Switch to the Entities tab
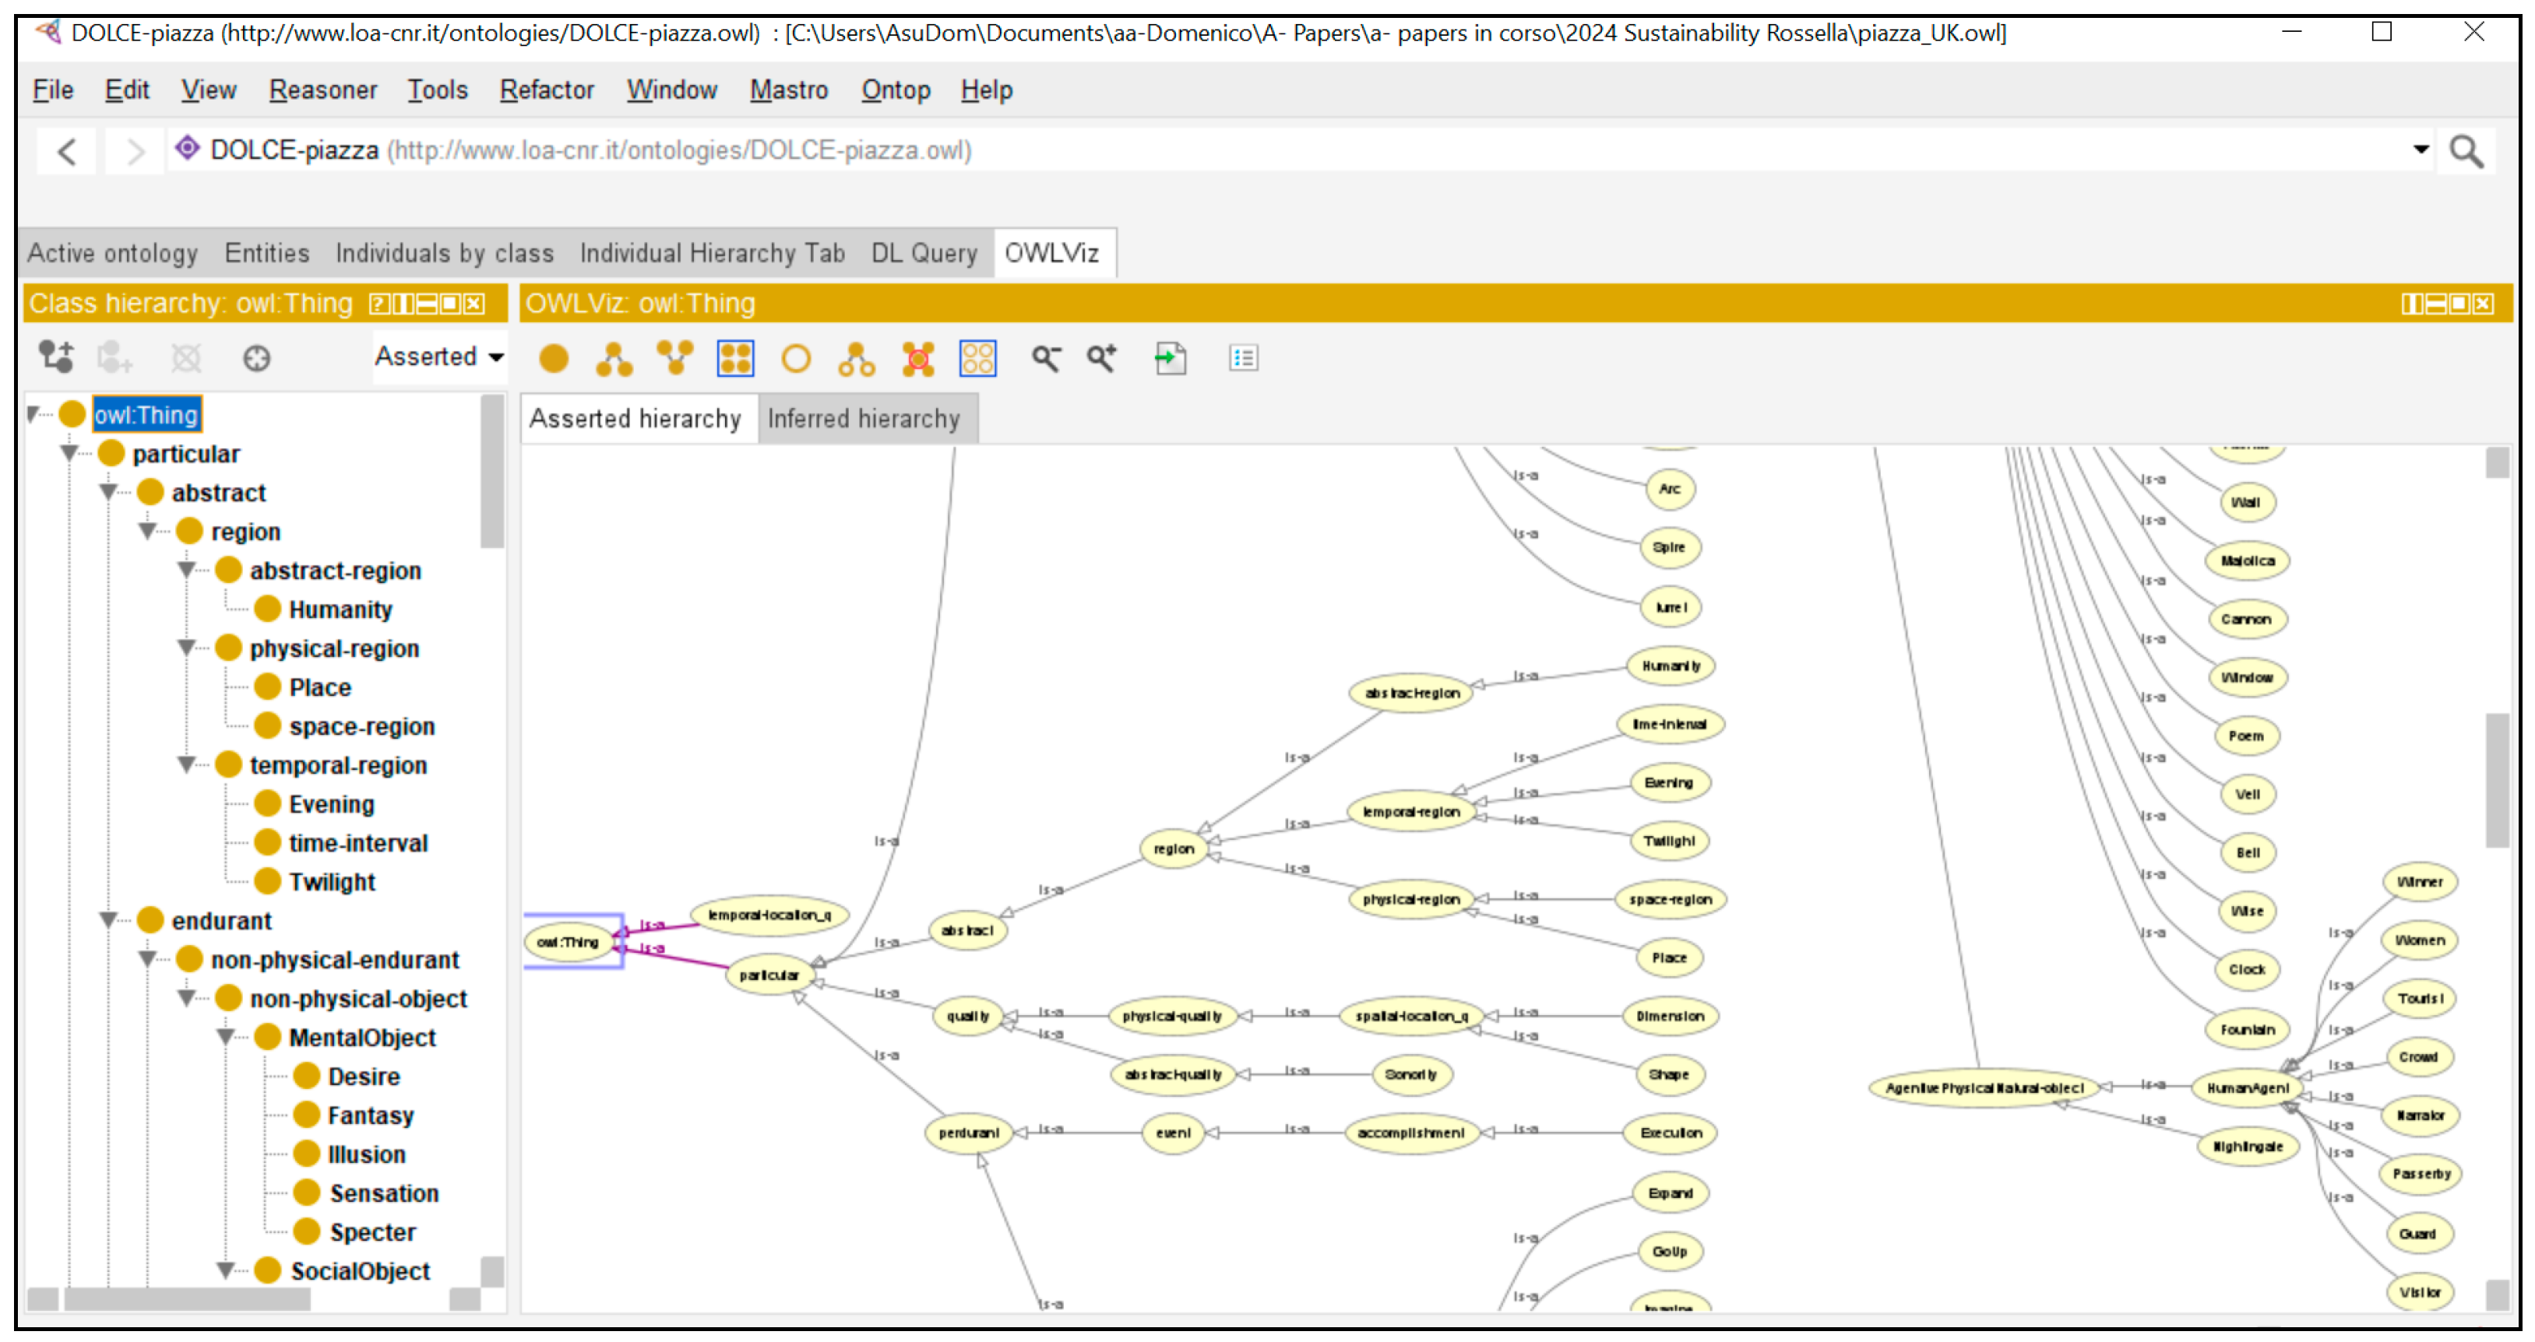Viewport: 2535px width, 1342px height. (266, 253)
